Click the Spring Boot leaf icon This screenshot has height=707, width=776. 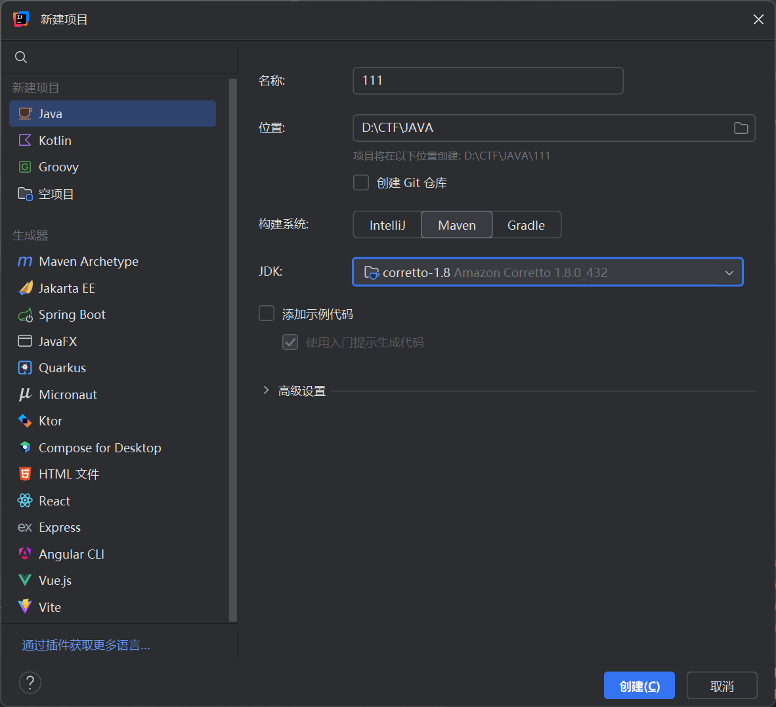25,314
